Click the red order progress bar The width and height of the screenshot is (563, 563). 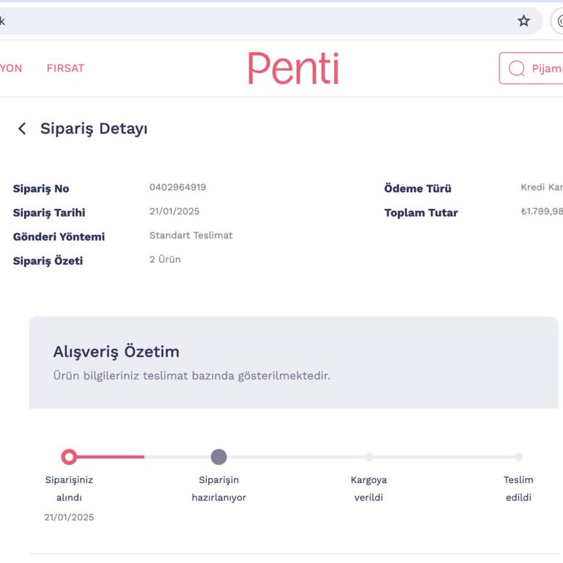(x=110, y=457)
